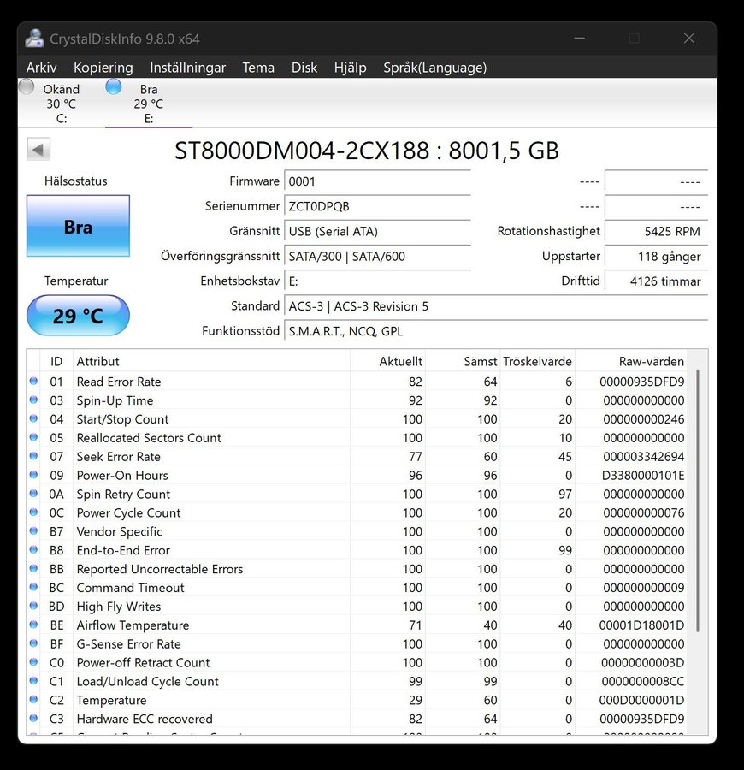Click raw value 00001D18001D of Airflow Temperature

[x=641, y=625]
